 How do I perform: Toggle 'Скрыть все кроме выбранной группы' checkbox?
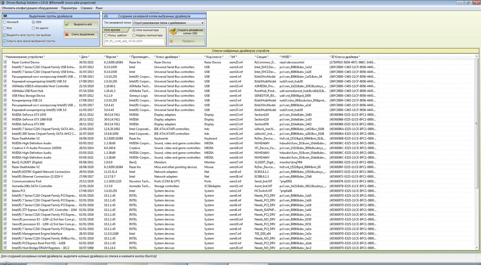click(5, 41)
